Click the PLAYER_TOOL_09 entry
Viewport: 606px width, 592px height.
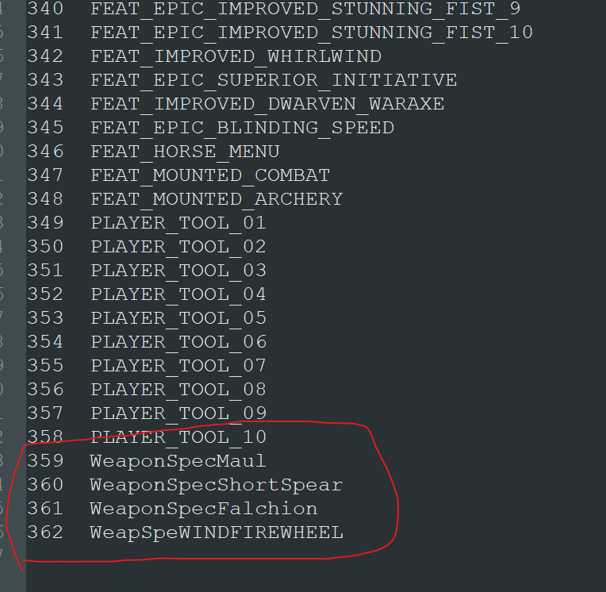[178, 413]
